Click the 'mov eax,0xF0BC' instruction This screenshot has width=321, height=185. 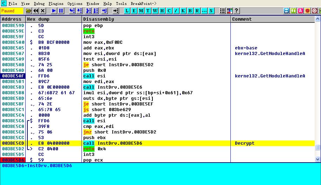[x=103, y=42]
